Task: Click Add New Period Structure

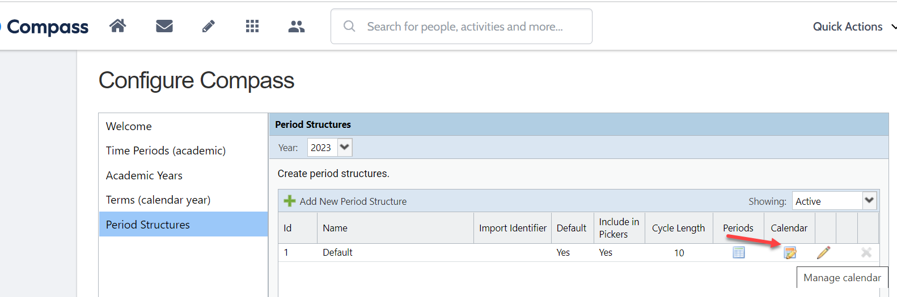Action: coord(353,201)
